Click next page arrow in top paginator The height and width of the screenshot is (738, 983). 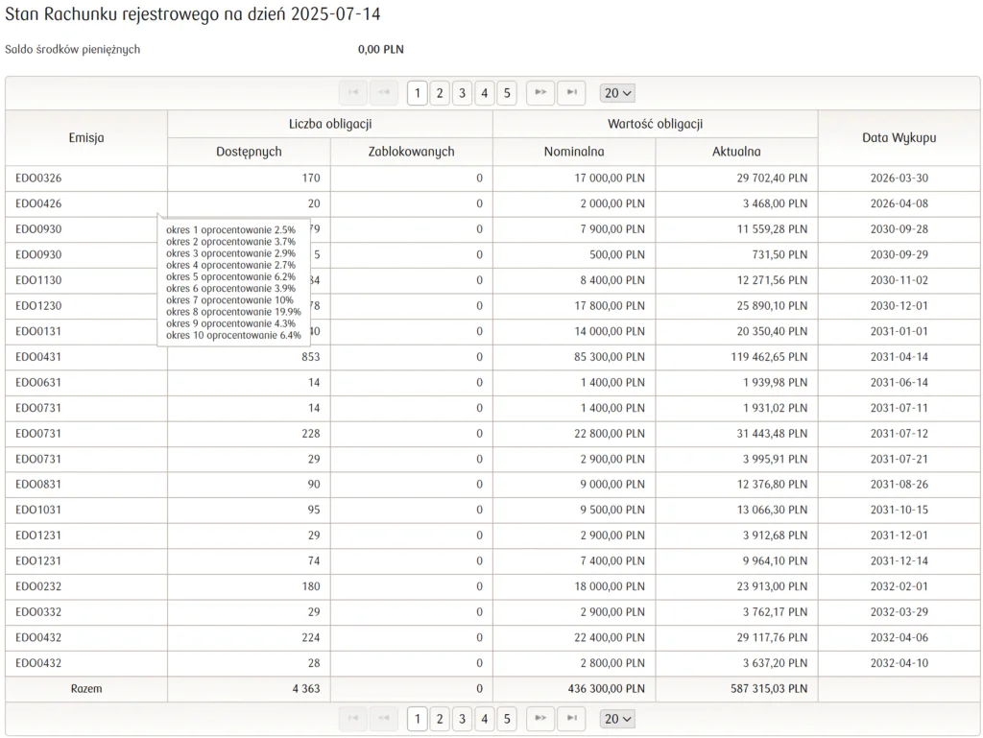tap(540, 93)
